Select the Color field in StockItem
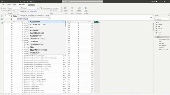This screenshot has height=95, width=170. [160, 35]
